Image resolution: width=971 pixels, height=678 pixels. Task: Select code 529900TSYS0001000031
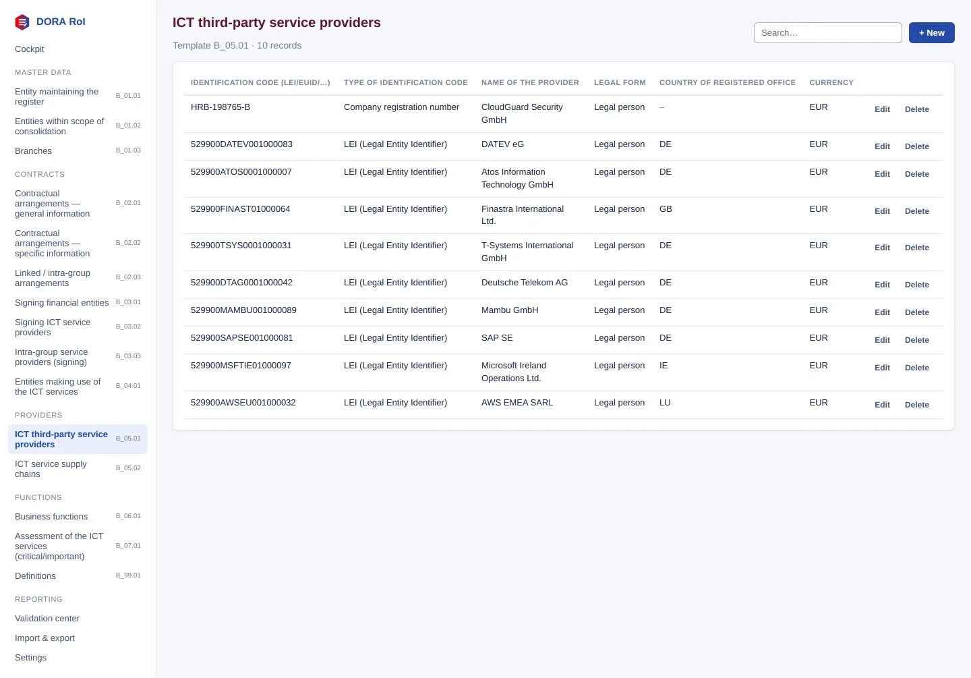(x=241, y=246)
